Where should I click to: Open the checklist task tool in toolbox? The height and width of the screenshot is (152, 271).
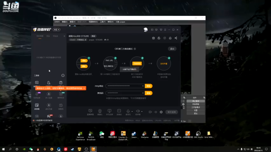[61, 83]
